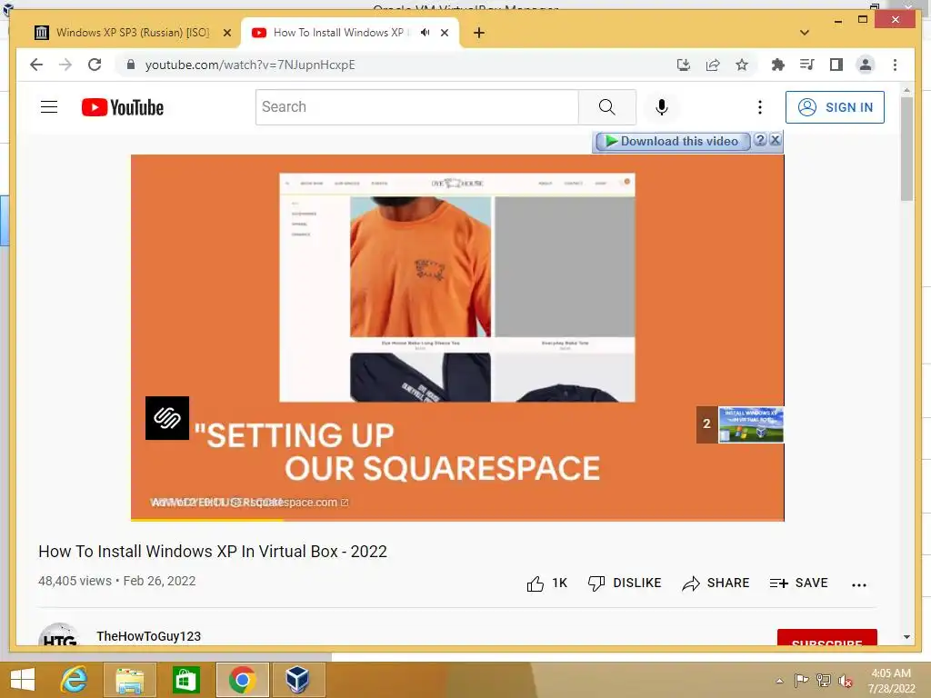Click the SIGN IN button
Image resolution: width=931 pixels, height=698 pixels.
(x=835, y=107)
